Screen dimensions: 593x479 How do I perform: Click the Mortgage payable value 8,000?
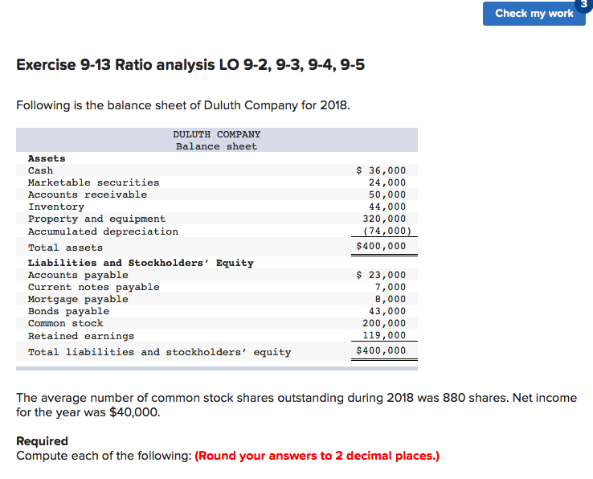pyautogui.click(x=391, y=299)
